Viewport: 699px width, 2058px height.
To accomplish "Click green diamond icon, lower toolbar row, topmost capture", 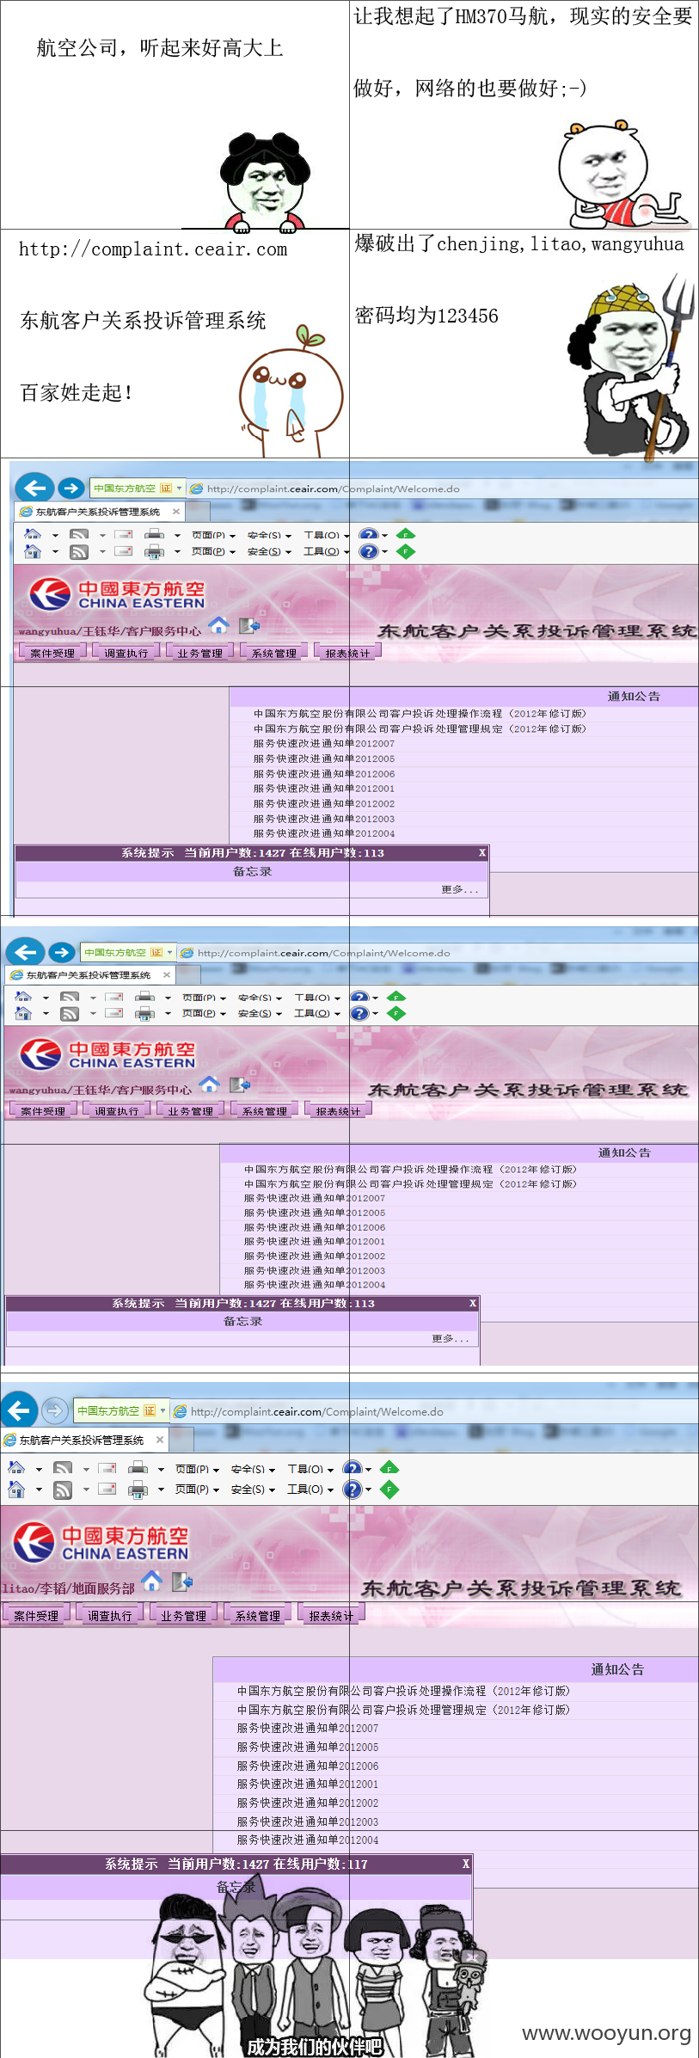I will (406, 551).
